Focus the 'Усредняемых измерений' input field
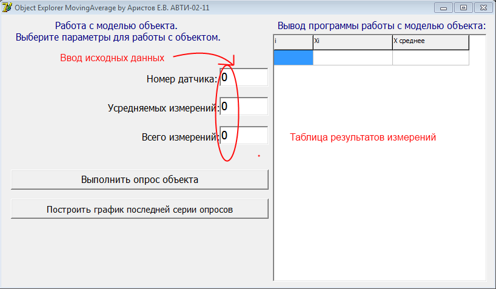This screenshot has height=289, width=496. 244,106
